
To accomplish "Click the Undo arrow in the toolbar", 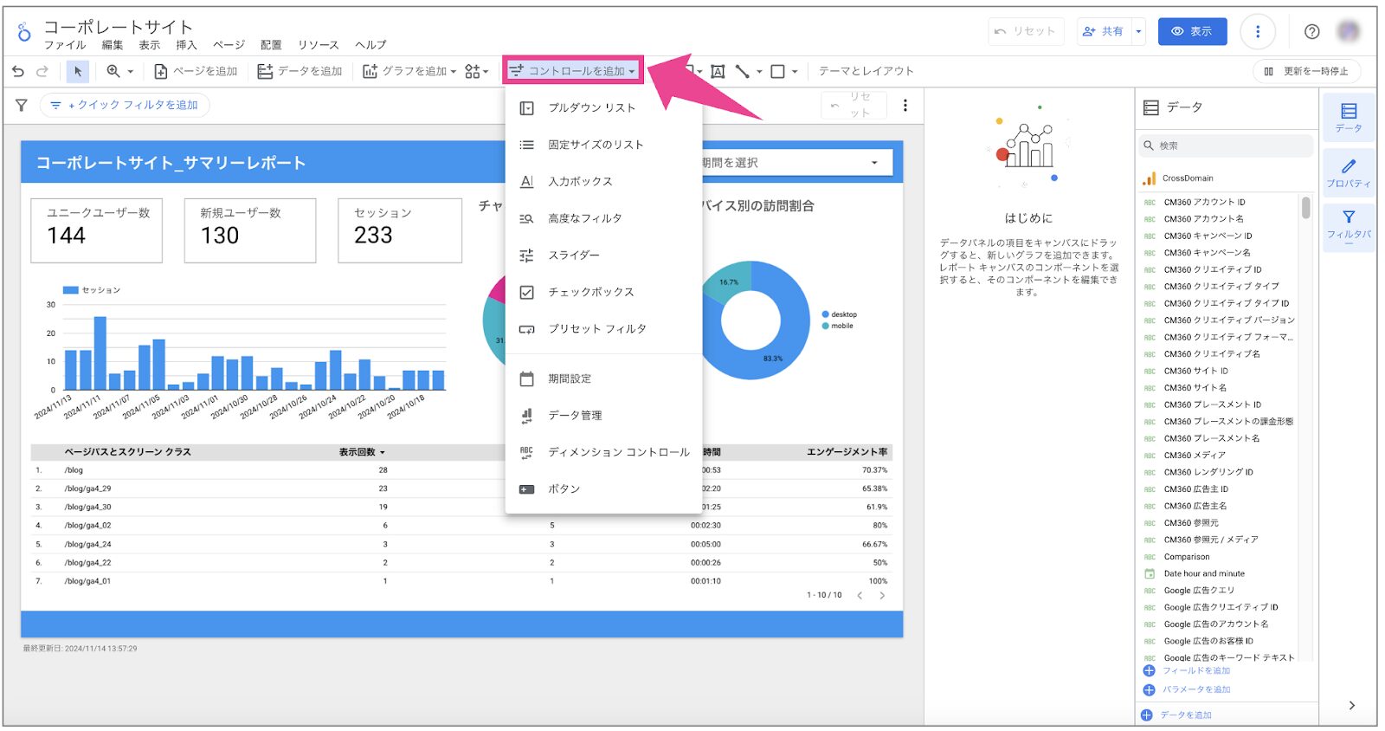I will click(x=18, y=71).
